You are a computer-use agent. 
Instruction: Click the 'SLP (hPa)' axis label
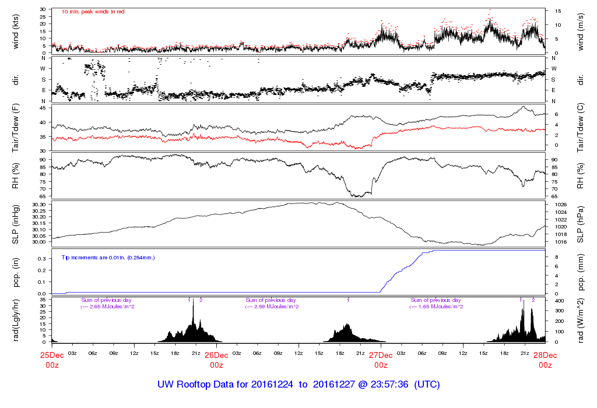point(580,224)
